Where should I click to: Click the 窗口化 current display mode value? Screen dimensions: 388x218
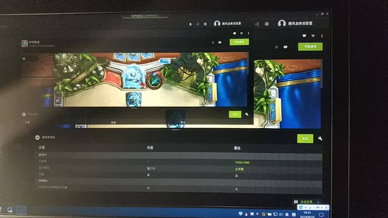tap(151, 168)
